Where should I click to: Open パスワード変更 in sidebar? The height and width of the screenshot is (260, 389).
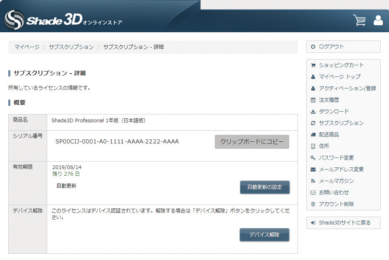[336, 158]
